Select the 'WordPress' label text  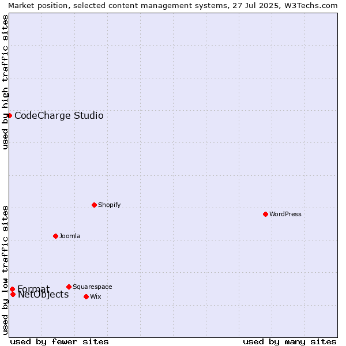tap(285, 214)
